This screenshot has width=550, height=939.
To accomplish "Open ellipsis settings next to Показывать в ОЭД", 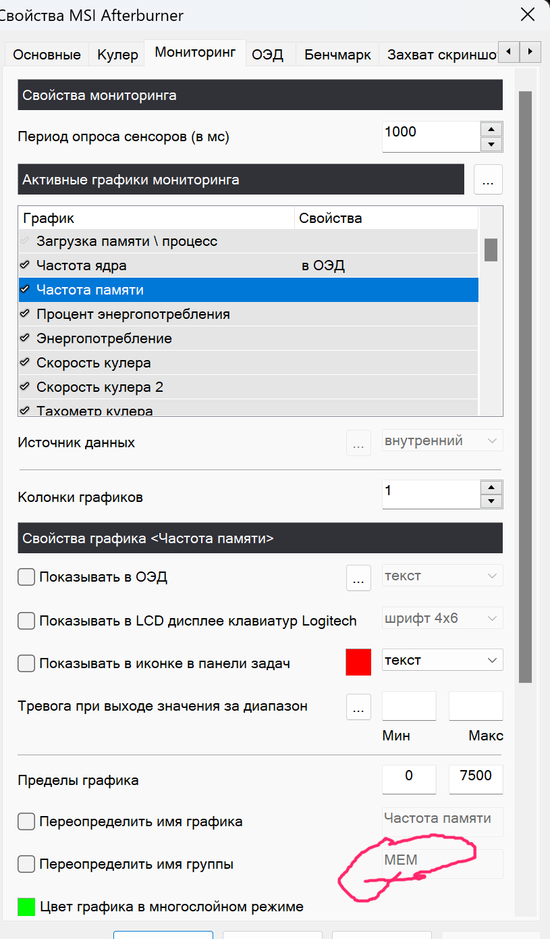I will click(x=358, y=578).
